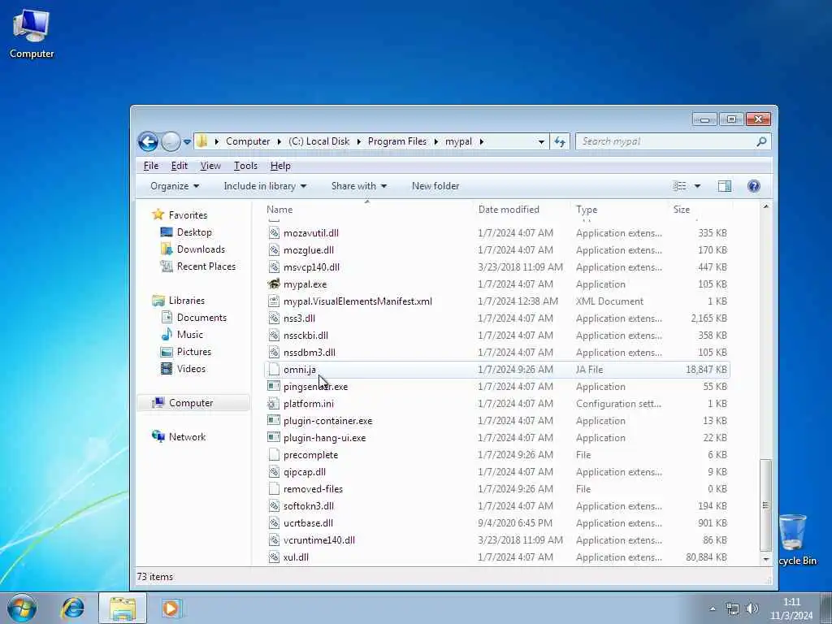Go to Program Files in the address bar
Image resolution: width=832 pixels, height=624 pixels.
pos(396,141)
